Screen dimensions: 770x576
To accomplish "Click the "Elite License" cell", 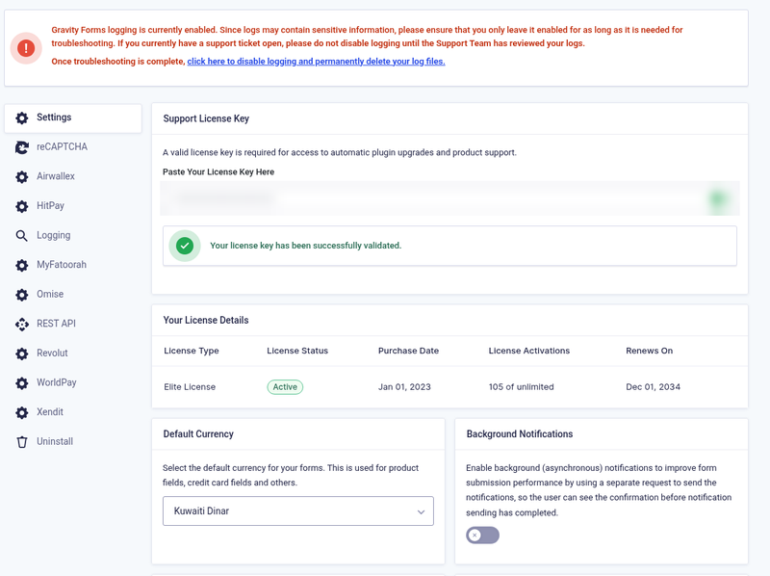I will [190, 387].
